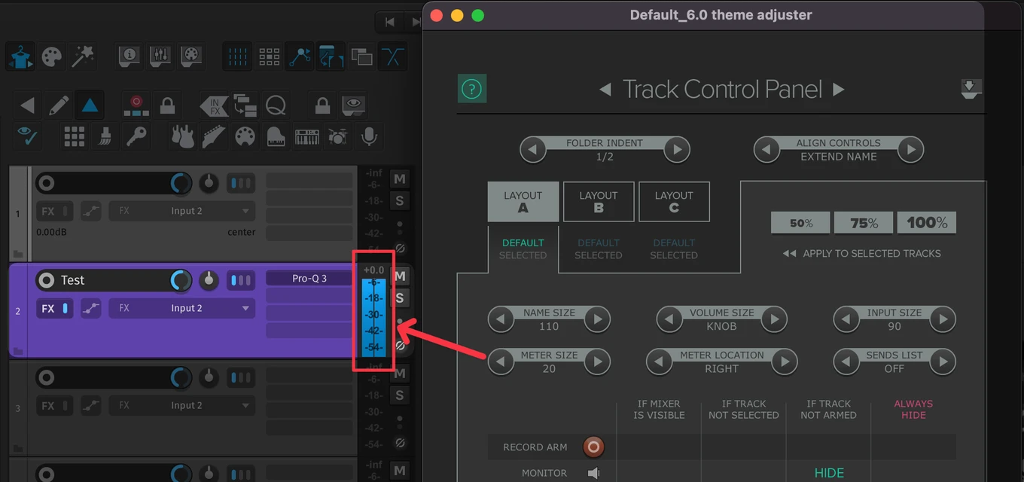The height and width of the screenshot is (482, 1024).
Task: Toggle FX bypass on the Test track
Action: click(66, 309)
